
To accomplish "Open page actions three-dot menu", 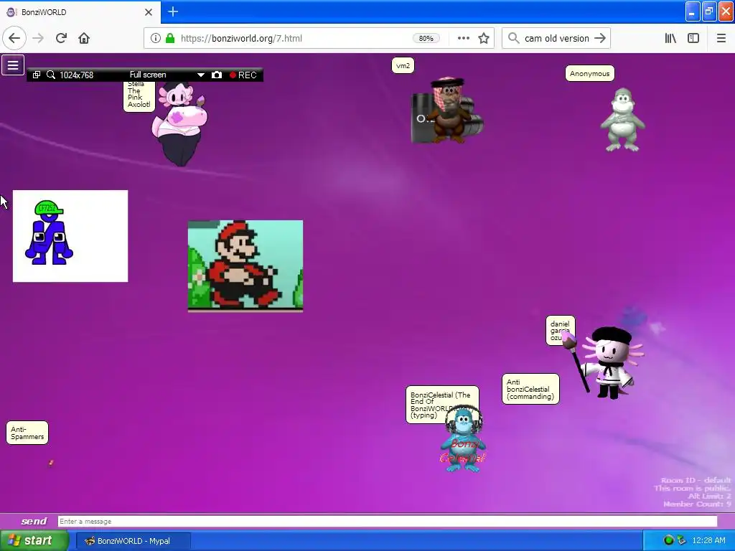I will (x=463, y=39).
